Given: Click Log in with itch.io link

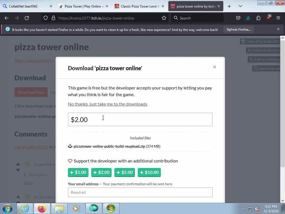Looking at the screenshot, I should [x=31, y=147].
